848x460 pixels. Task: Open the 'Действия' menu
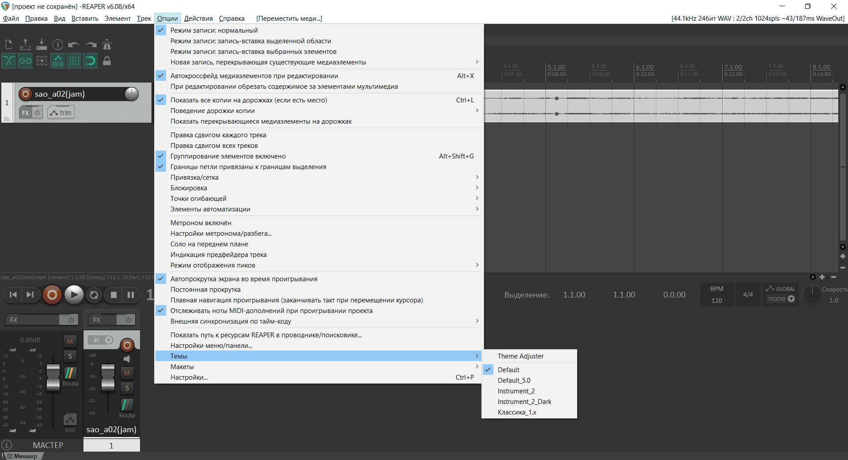tap(198, 19)
